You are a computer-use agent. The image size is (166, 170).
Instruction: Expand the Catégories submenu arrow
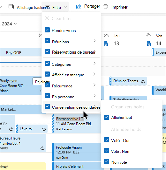pyautogui.click(x=94, y=63)
